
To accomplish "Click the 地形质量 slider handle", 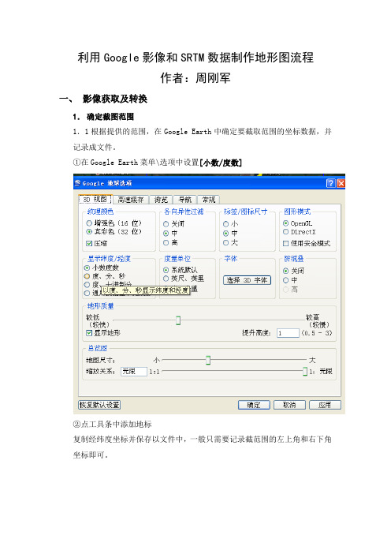I will click(x=178, y=320).
